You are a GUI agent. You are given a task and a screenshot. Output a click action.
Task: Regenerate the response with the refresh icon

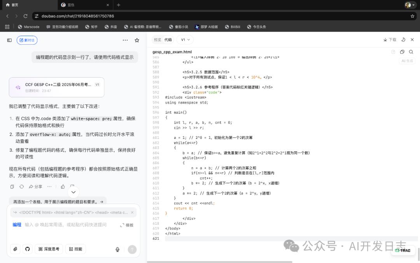pyautogui.click(x=22, y=187)
